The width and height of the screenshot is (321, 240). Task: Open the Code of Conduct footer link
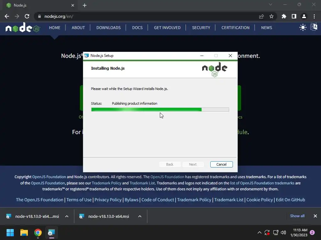pos(158,200)
